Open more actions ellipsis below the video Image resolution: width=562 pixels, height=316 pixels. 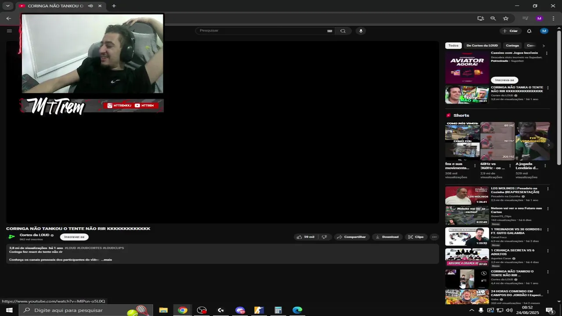(x=434, y=237)
